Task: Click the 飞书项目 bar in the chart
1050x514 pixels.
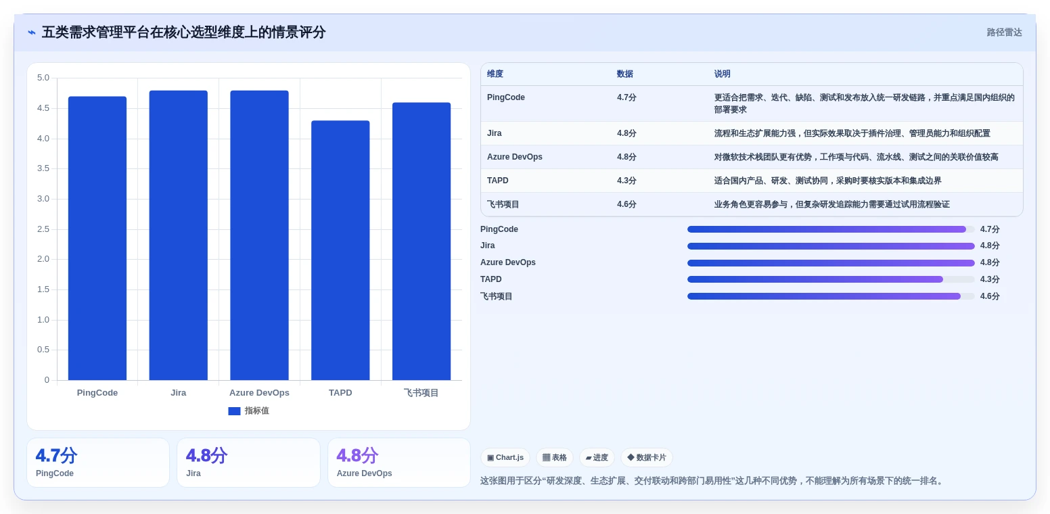Action: [421, 241]
